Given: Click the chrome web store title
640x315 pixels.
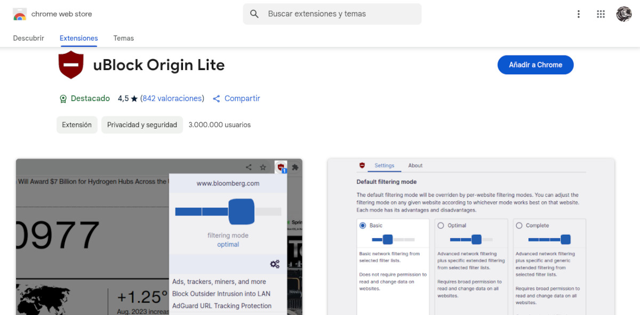Looking at the screenshot, I should click(x=62, y=14).
